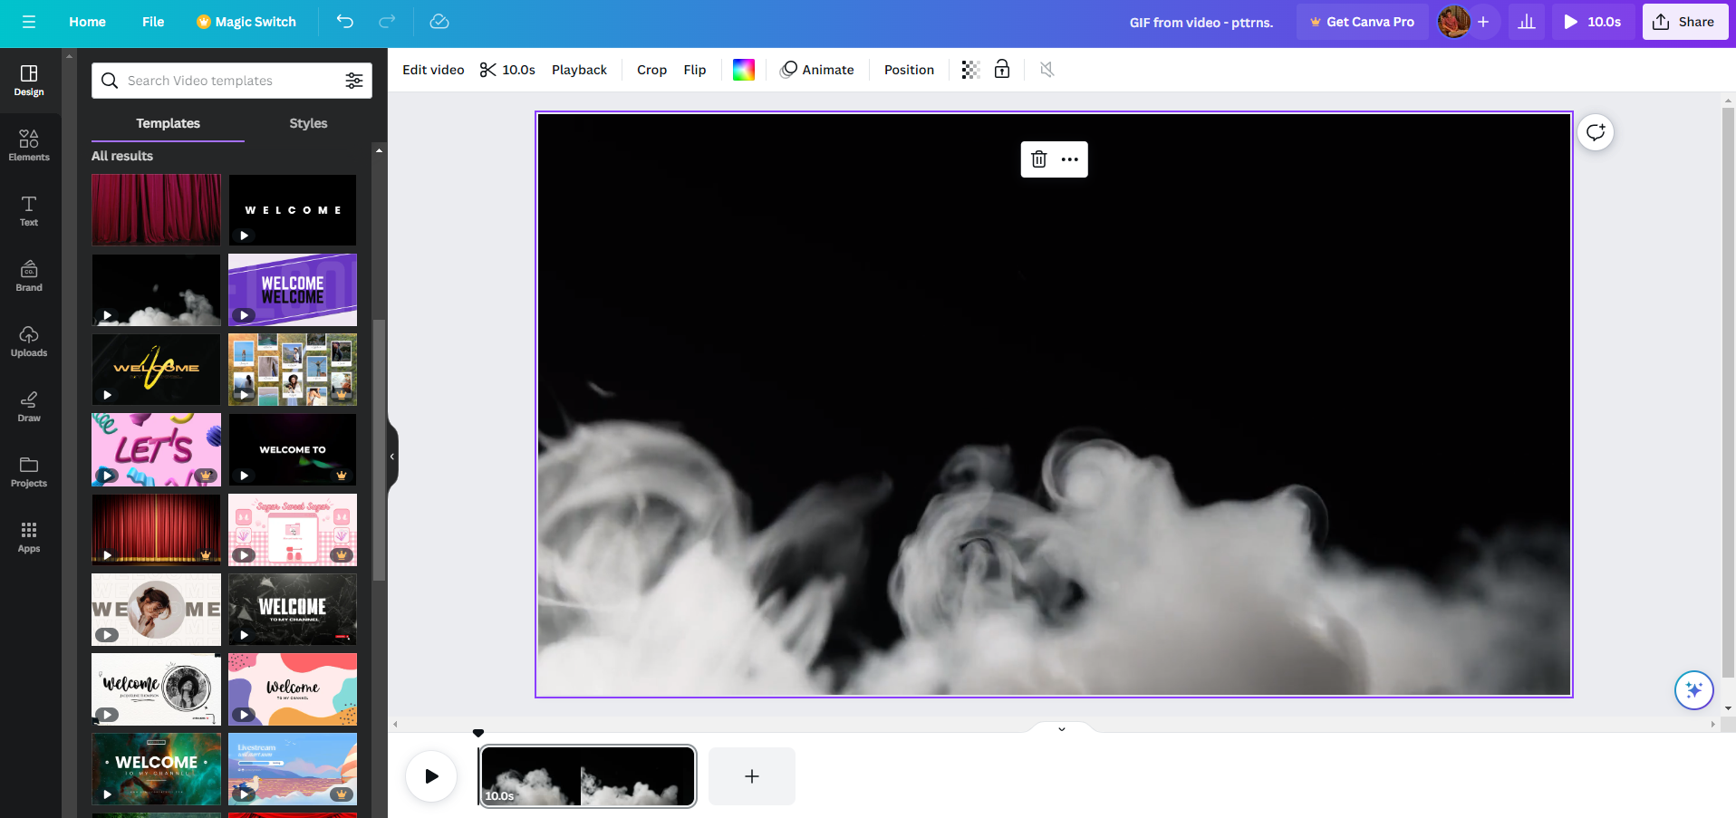Click the Get Canva Pro button

1362,22
